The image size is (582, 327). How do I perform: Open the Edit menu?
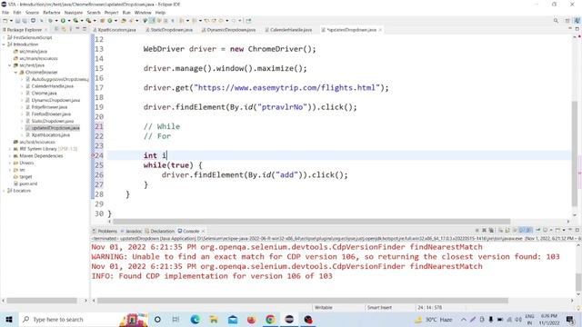pyautogui.click(x=17, y=13)
